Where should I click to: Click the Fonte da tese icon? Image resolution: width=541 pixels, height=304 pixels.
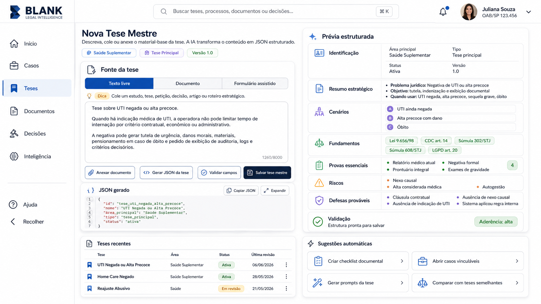91,70
